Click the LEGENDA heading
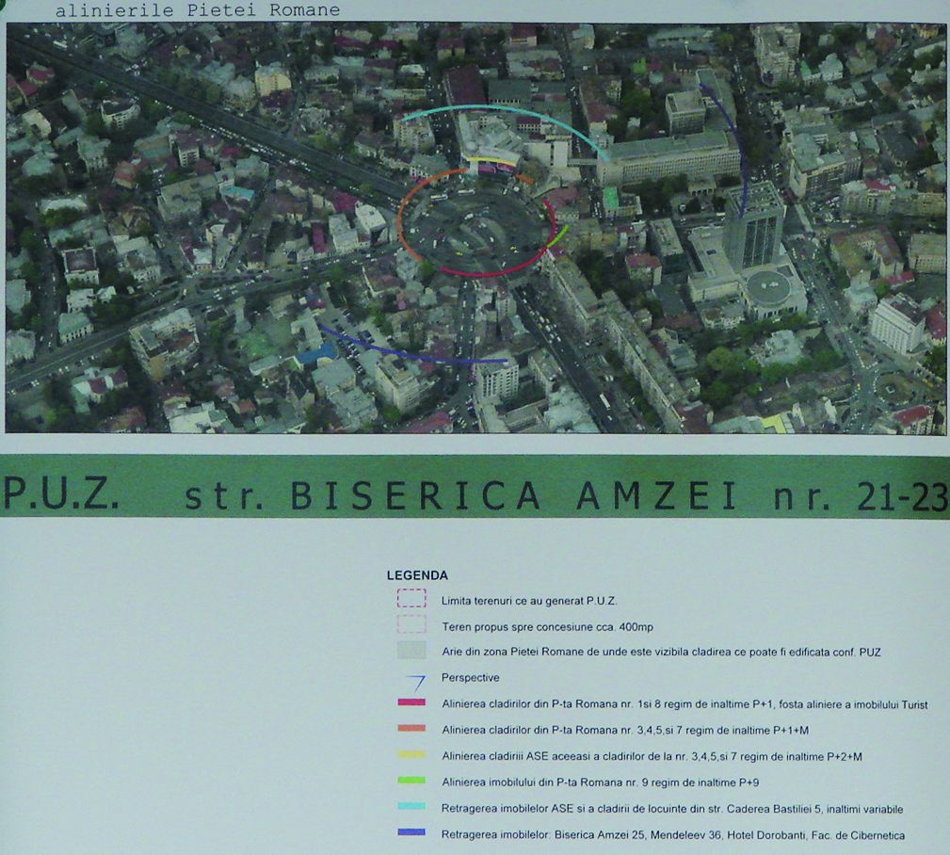 click(417, 575)
